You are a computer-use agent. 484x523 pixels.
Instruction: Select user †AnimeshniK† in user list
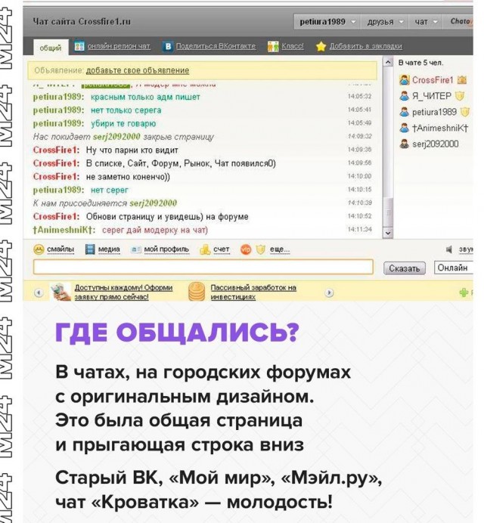(440, 128)
